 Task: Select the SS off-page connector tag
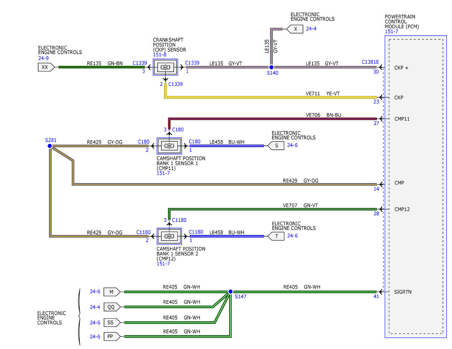click(112, 322)
